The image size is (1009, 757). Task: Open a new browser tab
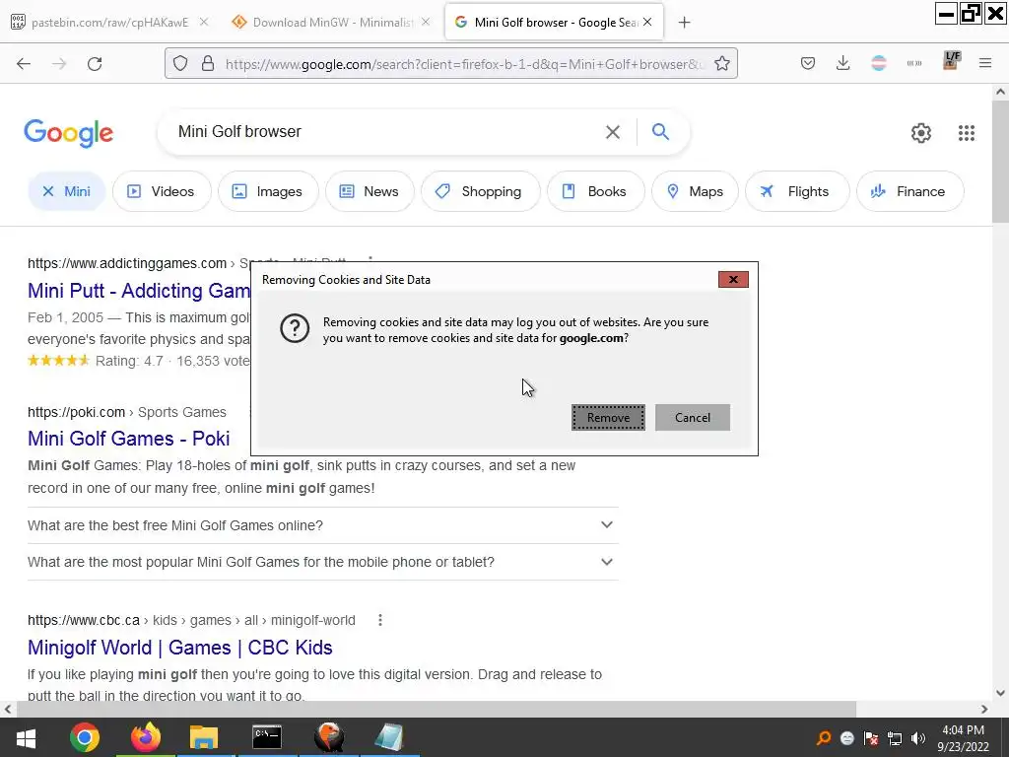(684, 23)
